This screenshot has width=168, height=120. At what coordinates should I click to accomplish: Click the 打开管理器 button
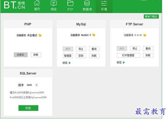[x=128, y=55]
